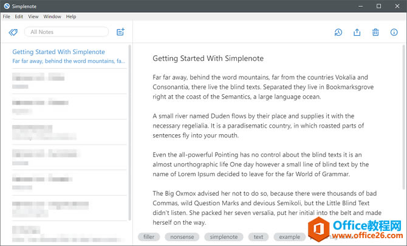Image resolution: width=407 pixels, height=246 pixels.
Task: Click the 'nonsense' tag chip
Action: (x=182, y=237)
